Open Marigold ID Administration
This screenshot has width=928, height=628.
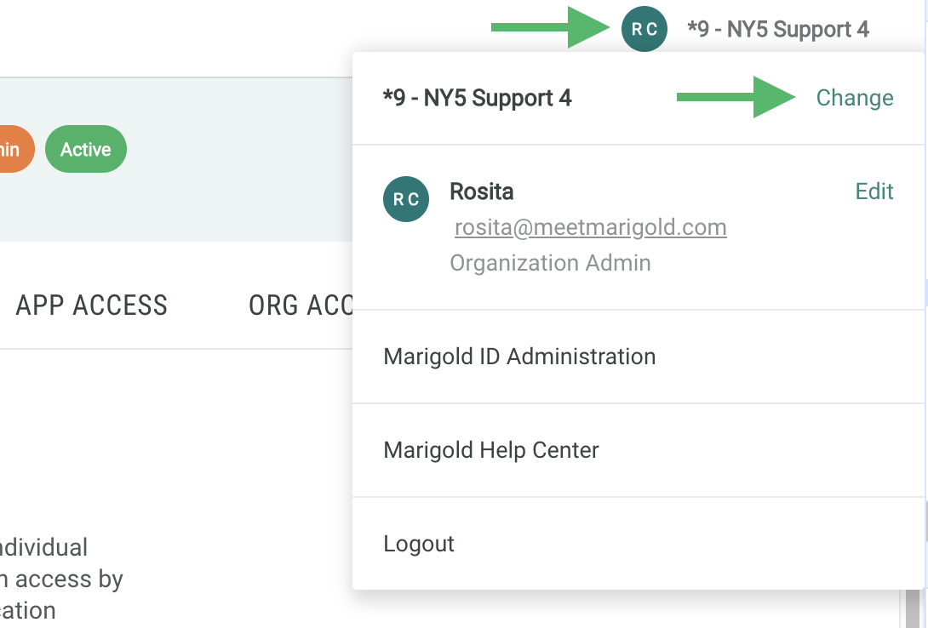tap(519, 356)
